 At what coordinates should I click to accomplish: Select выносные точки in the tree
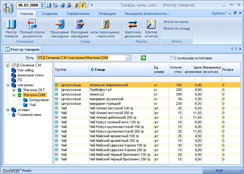point(27,75)
